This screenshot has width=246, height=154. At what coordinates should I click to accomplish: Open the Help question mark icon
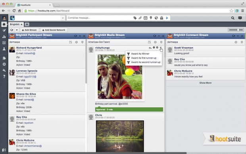coord(4,76)
